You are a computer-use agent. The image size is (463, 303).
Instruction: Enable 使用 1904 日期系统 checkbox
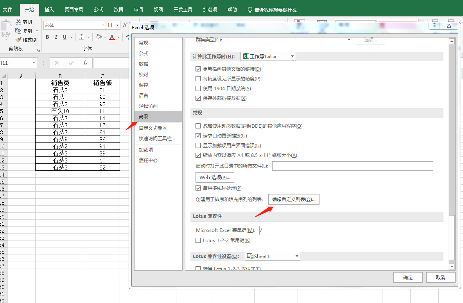pyautogui.click(x=198, y=88)
